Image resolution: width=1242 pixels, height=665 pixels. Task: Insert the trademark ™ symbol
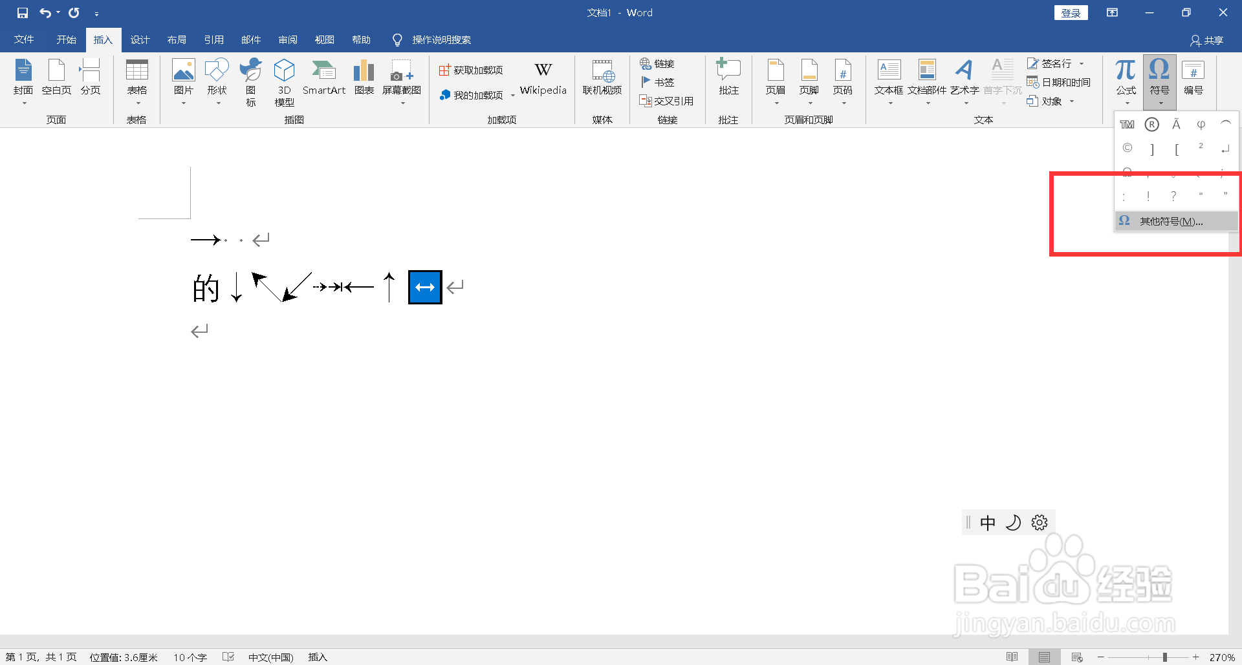[x=1127, y=125]
